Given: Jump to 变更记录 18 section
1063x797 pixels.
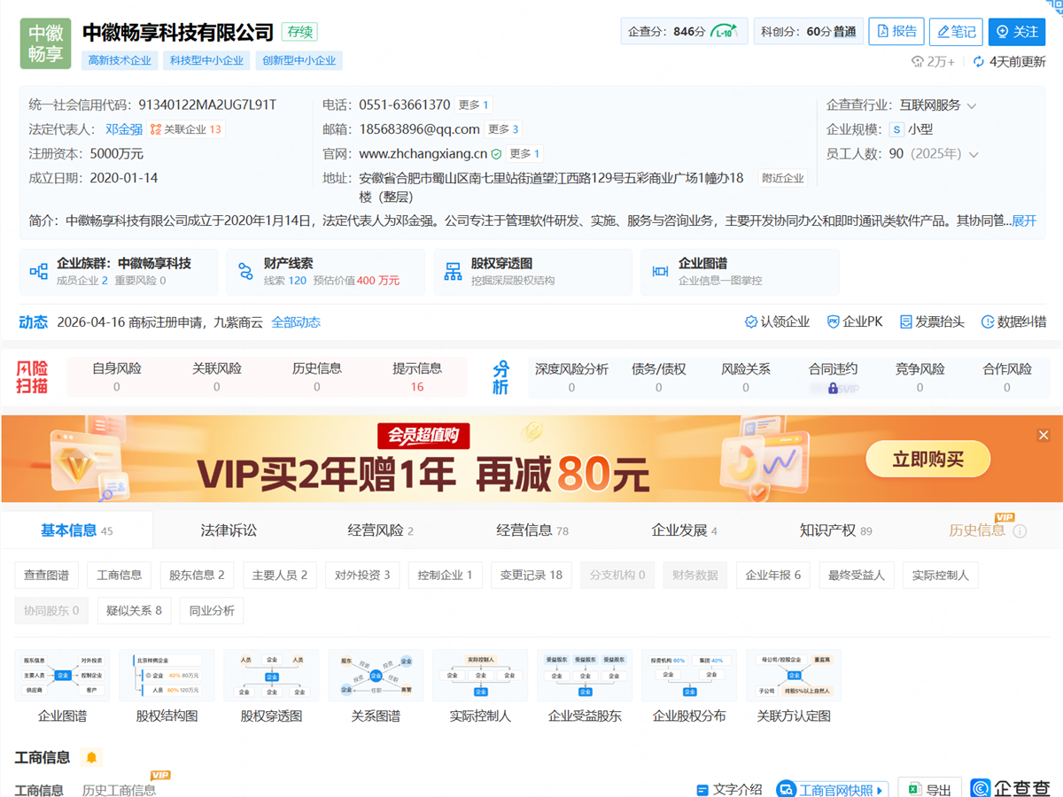Looking at the screenshot, I should (531, 575).
